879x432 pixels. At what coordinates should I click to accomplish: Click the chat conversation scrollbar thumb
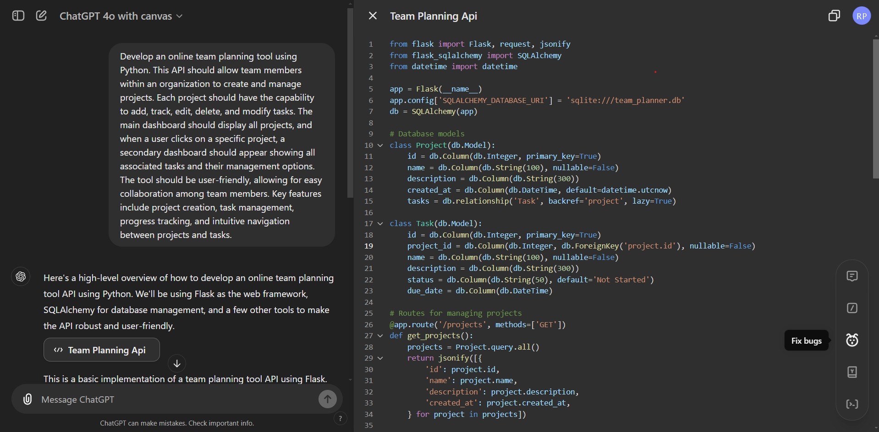350,103
